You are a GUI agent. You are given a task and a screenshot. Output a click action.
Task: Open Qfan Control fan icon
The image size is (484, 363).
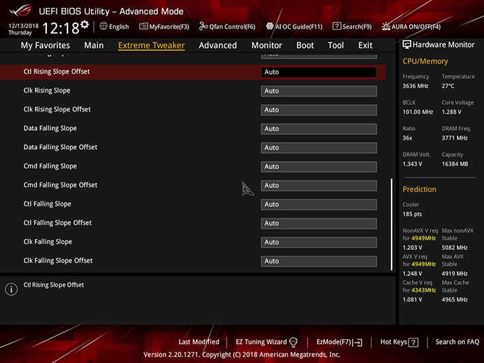203,27
